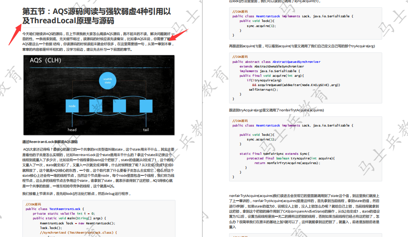
Task: Click the code line "ReentrantLock lock = new ReentrantLock();"
Action: click(x=77, y=223)
